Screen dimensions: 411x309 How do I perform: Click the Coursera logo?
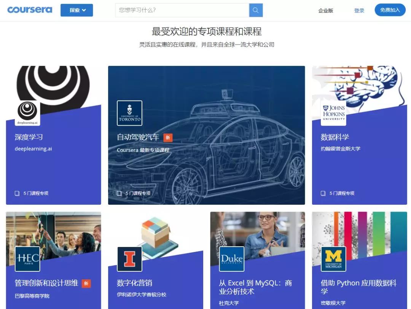(x=30, y=10)
